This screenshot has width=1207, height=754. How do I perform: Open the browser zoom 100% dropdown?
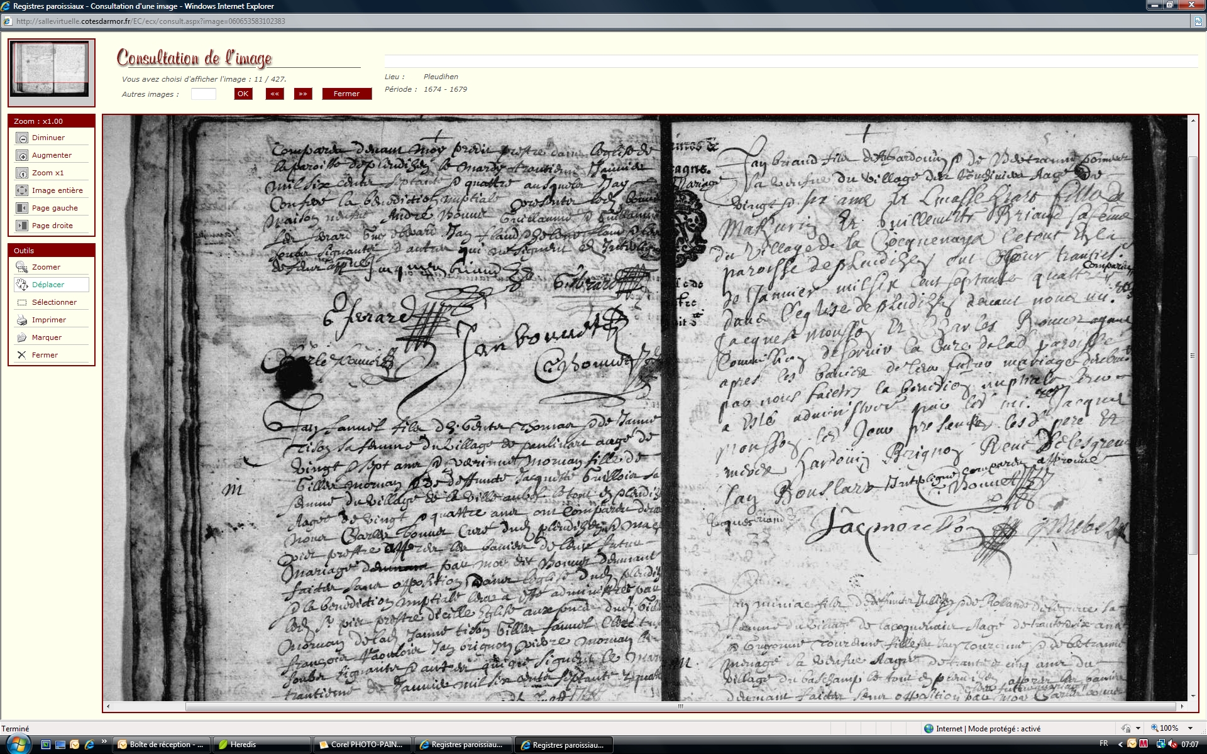pyautogui.click(x=1190, y=728)
